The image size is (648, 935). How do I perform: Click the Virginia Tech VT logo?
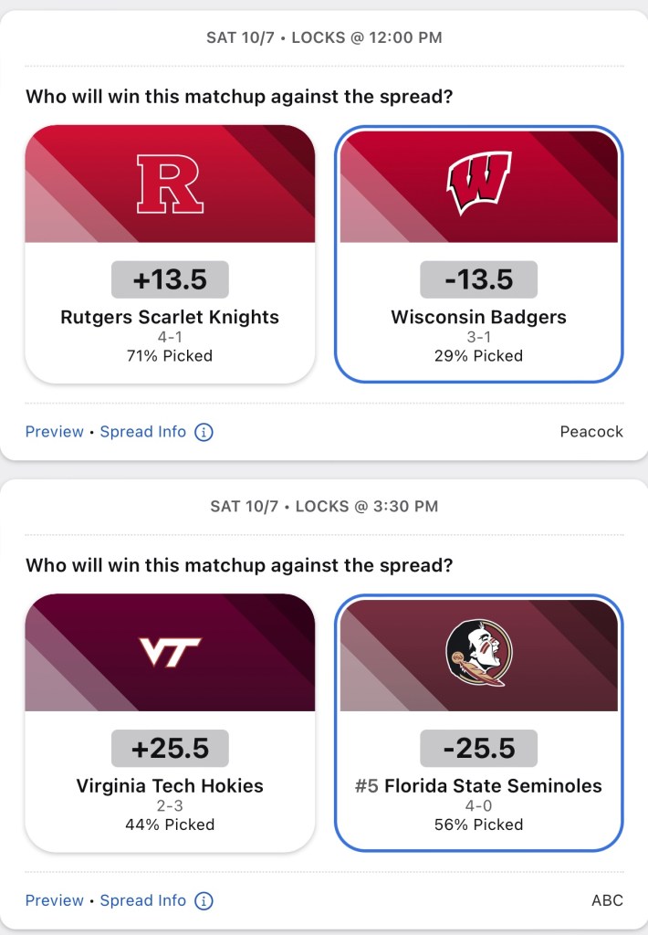point(170,652)
